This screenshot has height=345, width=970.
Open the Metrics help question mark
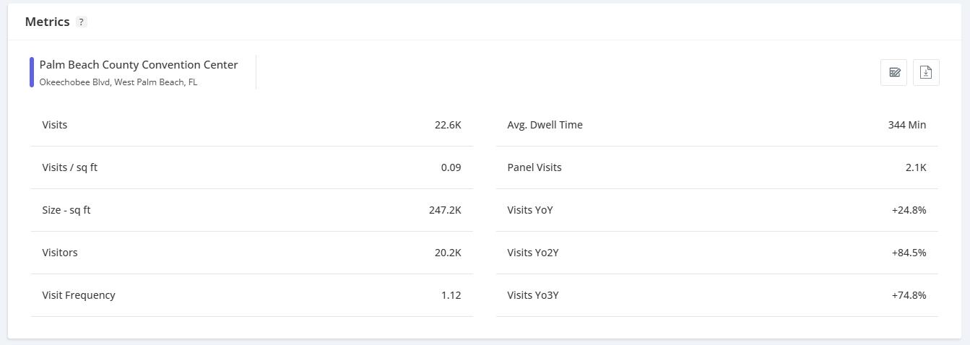coord(82,22)
